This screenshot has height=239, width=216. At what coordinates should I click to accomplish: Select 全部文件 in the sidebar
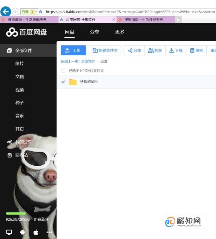point(28,51)
